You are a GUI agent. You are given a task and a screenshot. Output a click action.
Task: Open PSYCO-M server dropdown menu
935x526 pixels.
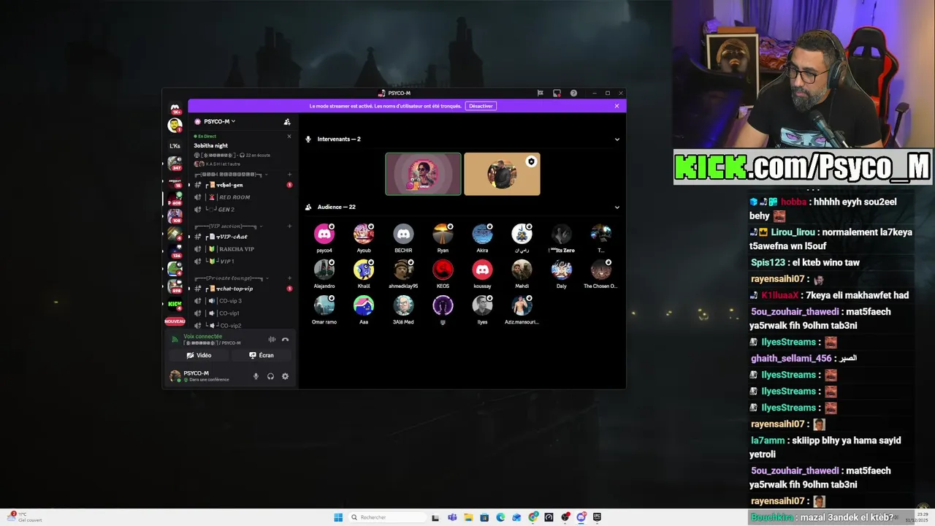[220, 121]
